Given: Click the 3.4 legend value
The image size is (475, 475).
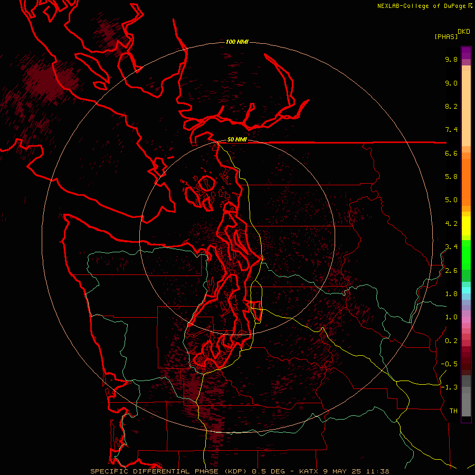Looking at the screenshot, I should [451, 247].
